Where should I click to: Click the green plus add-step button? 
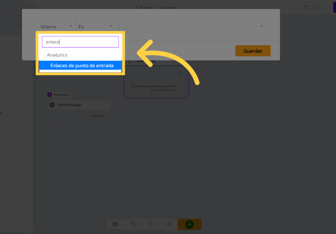coord(189,224)
